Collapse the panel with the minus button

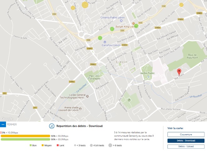coord(3,124)
